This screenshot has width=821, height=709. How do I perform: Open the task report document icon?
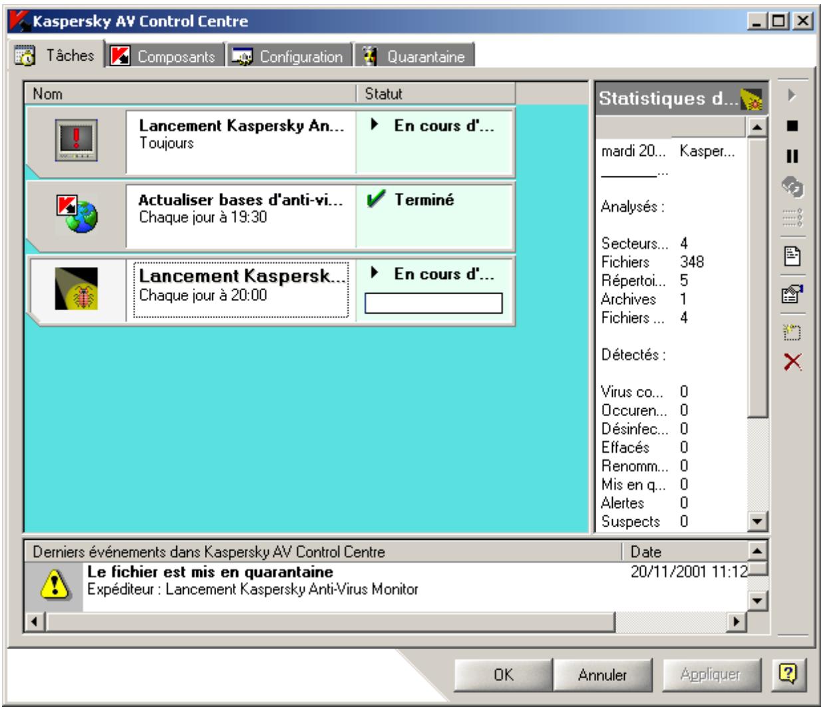(x=792, y=256)
